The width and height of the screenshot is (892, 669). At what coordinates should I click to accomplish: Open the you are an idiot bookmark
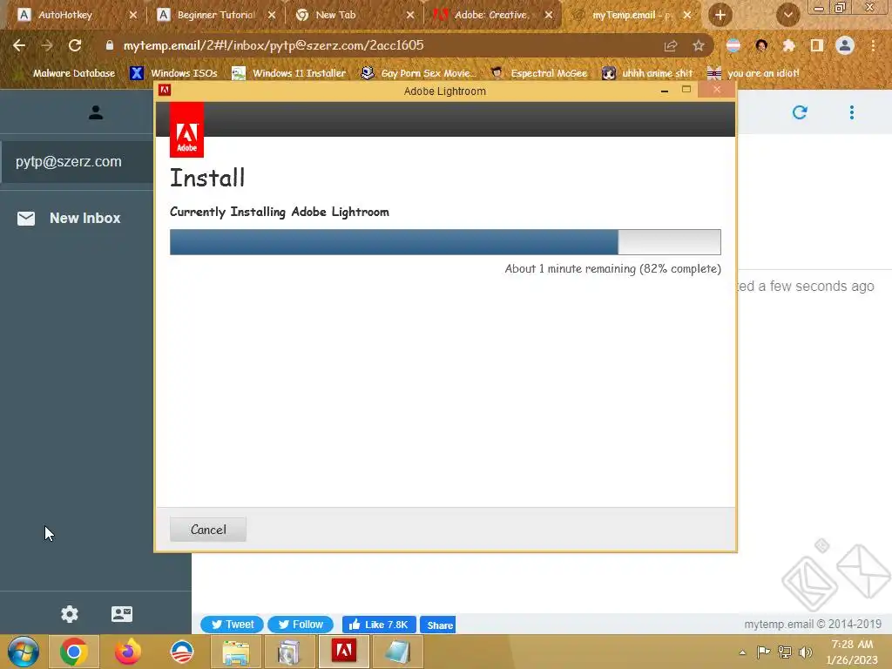(753, 73)
